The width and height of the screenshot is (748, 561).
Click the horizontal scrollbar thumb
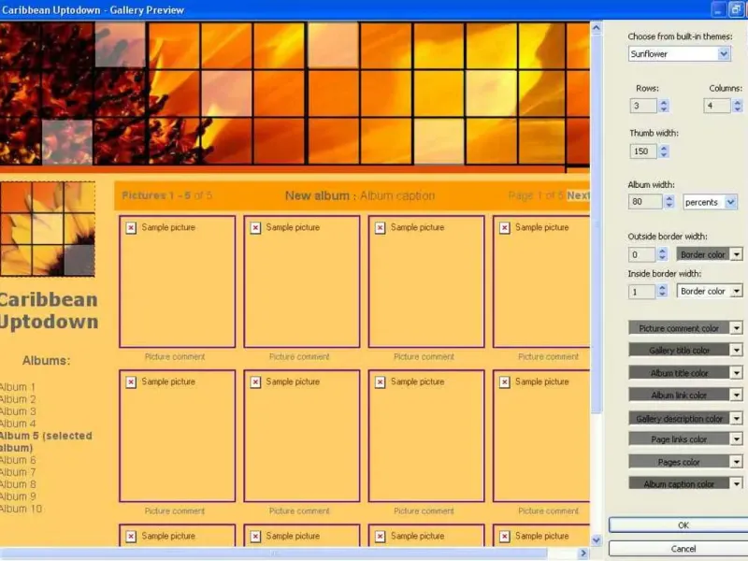pos(273,554)
